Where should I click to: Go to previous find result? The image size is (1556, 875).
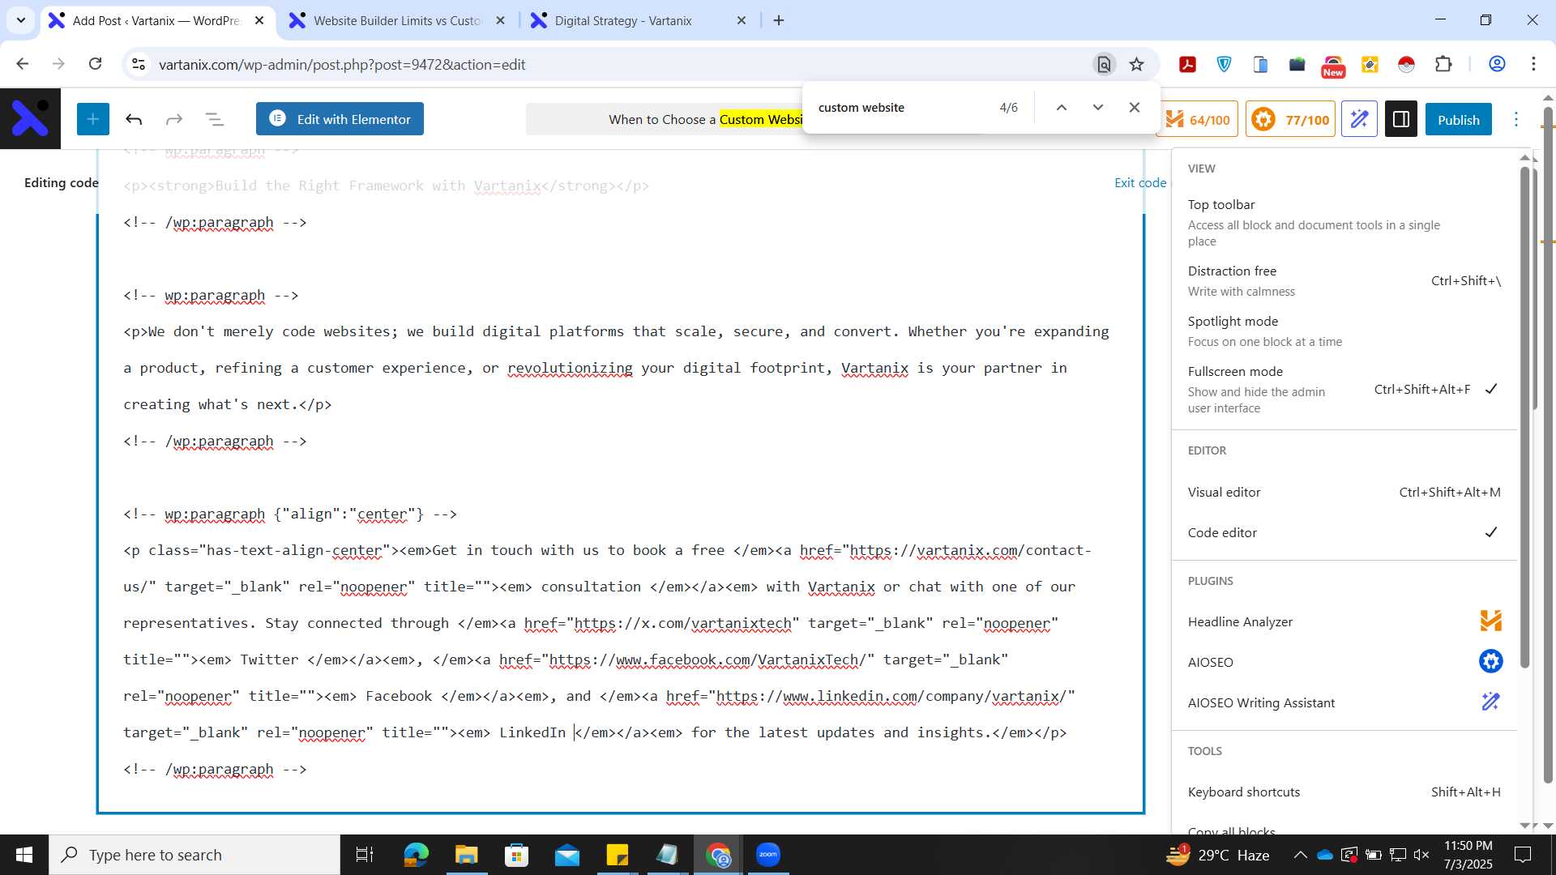click(x=1061, y=107)
